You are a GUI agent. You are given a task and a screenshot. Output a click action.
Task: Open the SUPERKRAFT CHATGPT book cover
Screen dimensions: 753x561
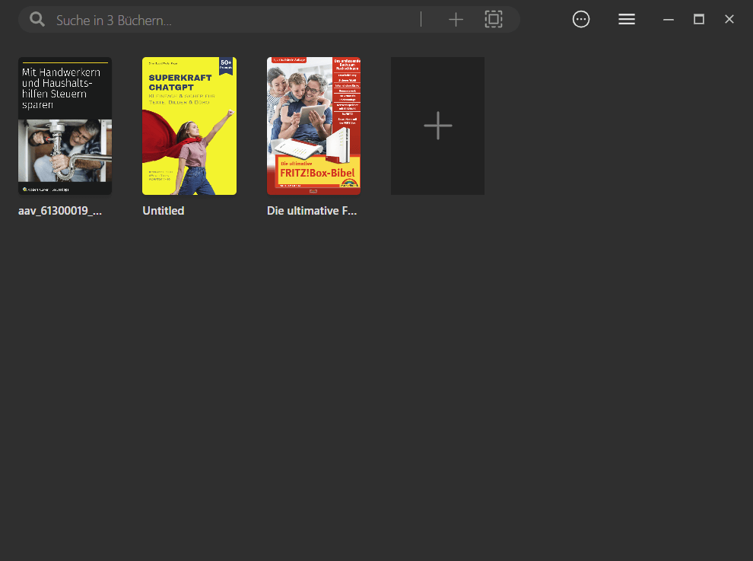pos(189,125)
